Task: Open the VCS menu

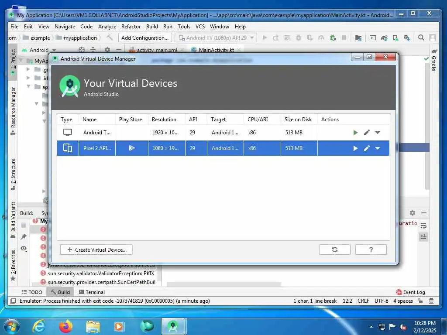Action: (x=200, y=27)
